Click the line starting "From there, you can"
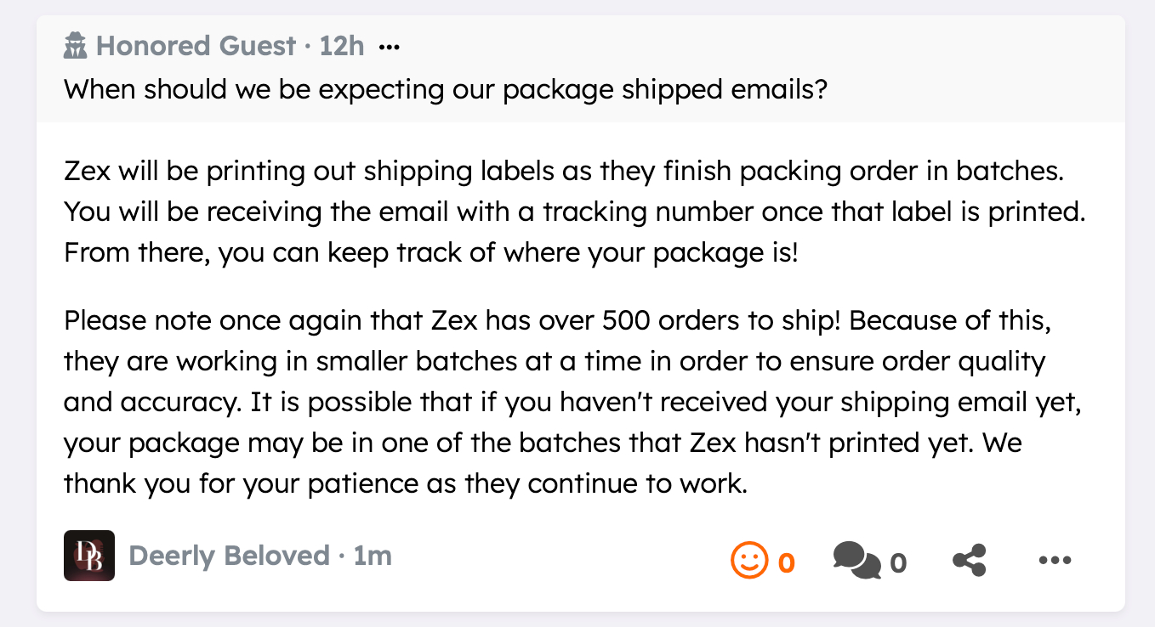This screenshot has width=1155, height=627. click(431, 252)
